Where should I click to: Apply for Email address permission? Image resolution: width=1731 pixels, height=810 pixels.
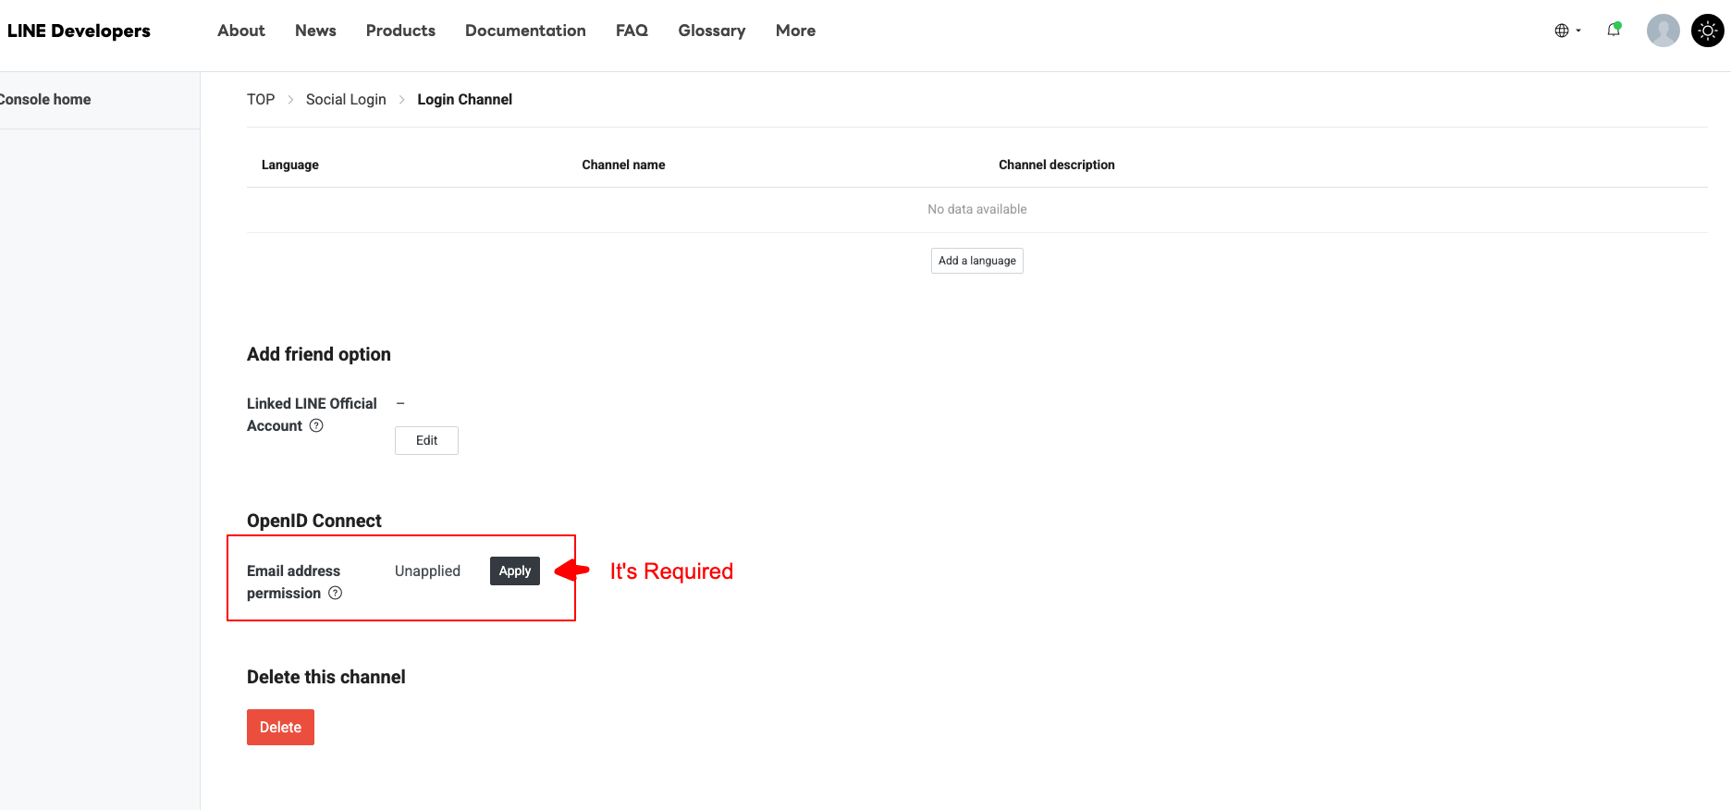(x=515, y=571)
